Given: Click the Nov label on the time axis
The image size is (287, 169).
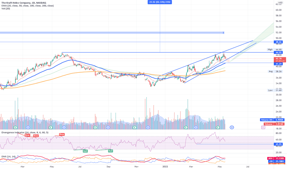Looking at the screenshot, I should [136, 167].
